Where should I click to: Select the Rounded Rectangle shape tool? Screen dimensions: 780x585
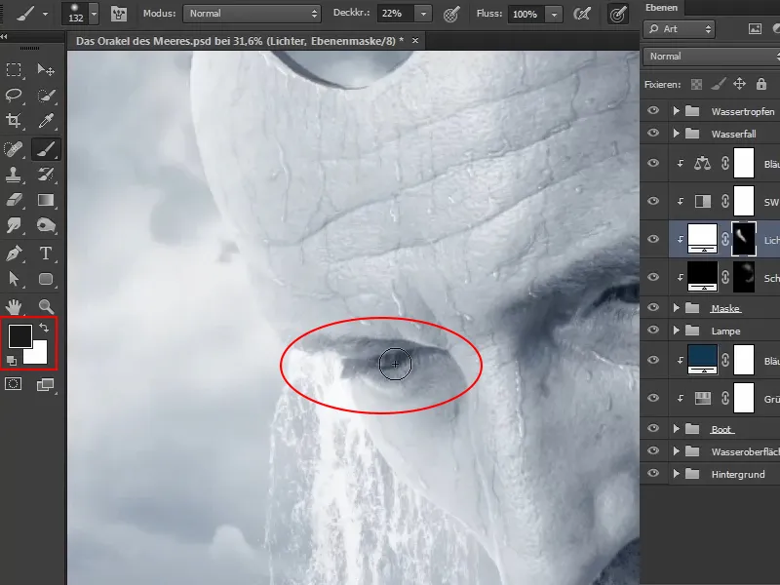(46, 279)
